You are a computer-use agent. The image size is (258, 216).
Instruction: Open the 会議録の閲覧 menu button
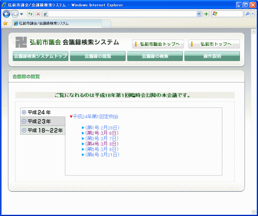coord(98,56)
